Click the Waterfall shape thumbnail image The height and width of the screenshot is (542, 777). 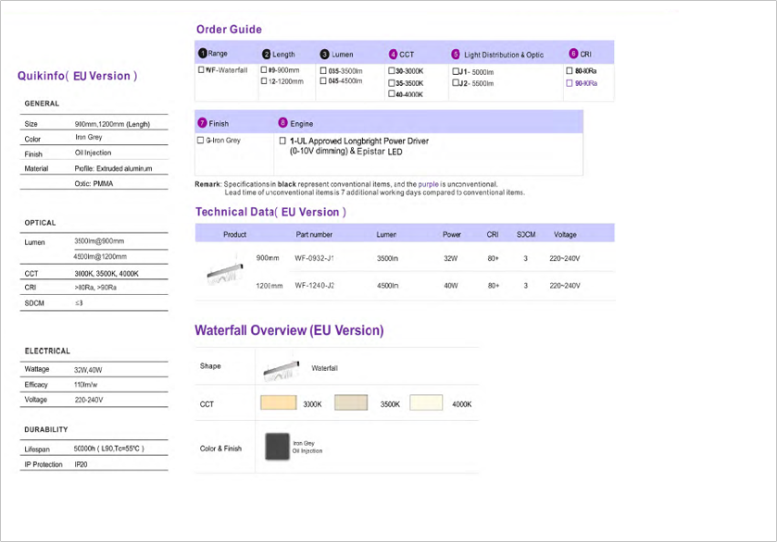pyautogui.click(x=282, y=367)
